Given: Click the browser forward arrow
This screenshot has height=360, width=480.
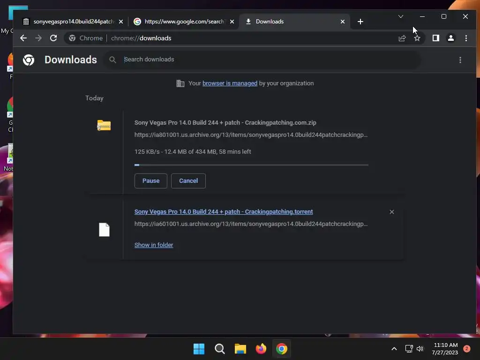Looking at the screenshot, I should point(38,38).
